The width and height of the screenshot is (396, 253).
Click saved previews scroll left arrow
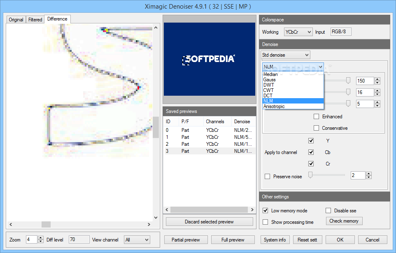[x=167, y=209]
